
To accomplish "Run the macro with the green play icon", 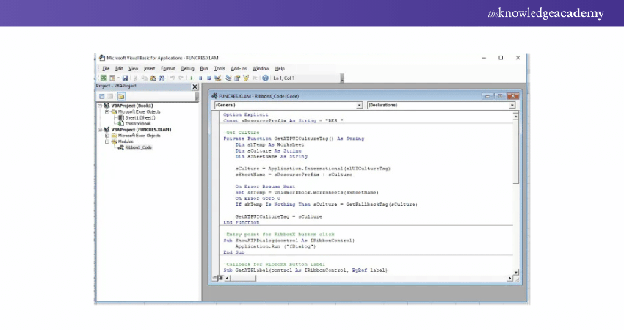I will click(192, 78).
